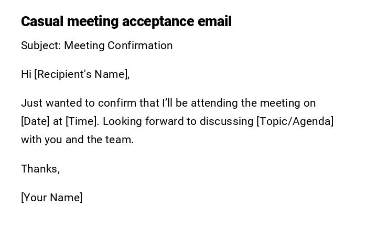This screenshot has height=230, width=367.
Task: Select the [Time] placeholder
Action: coord(82,121)
